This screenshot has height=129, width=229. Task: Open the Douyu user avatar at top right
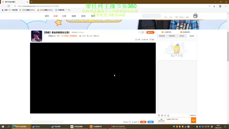point(196,16)
